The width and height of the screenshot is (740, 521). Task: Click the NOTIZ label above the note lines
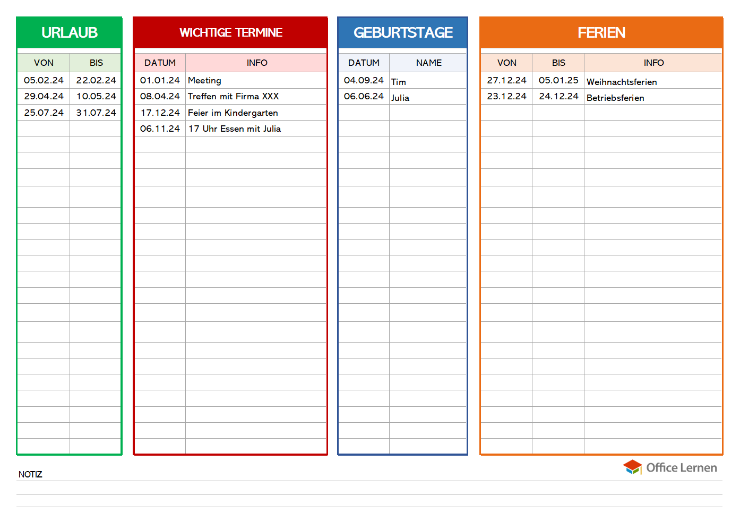tap(30, 474)
